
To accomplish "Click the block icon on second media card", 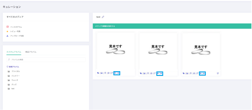I will 151,74.
